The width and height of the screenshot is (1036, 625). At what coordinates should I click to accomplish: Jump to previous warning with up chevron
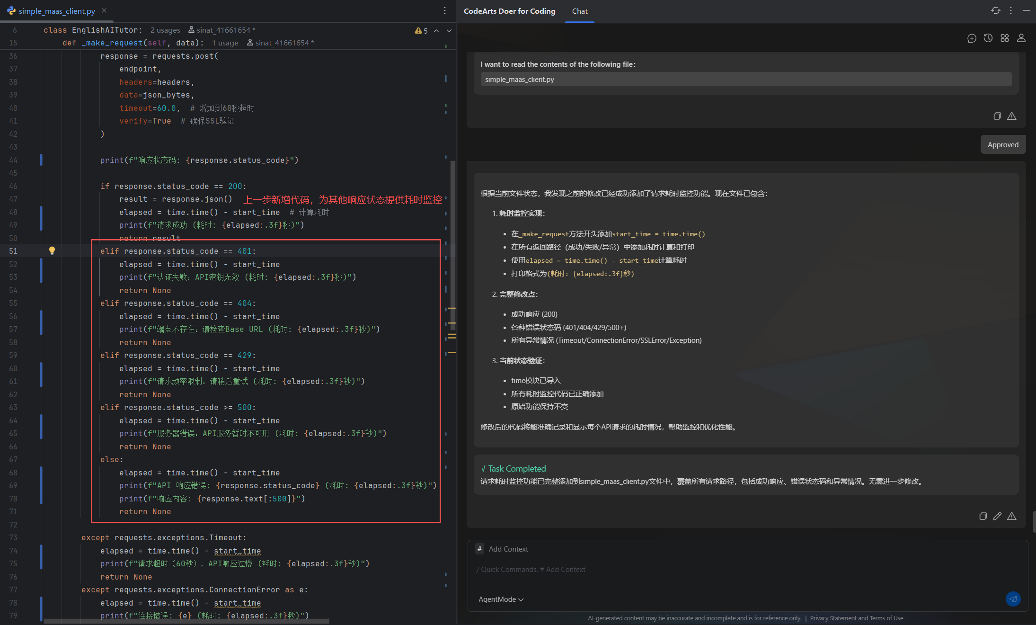click(436, 31)
